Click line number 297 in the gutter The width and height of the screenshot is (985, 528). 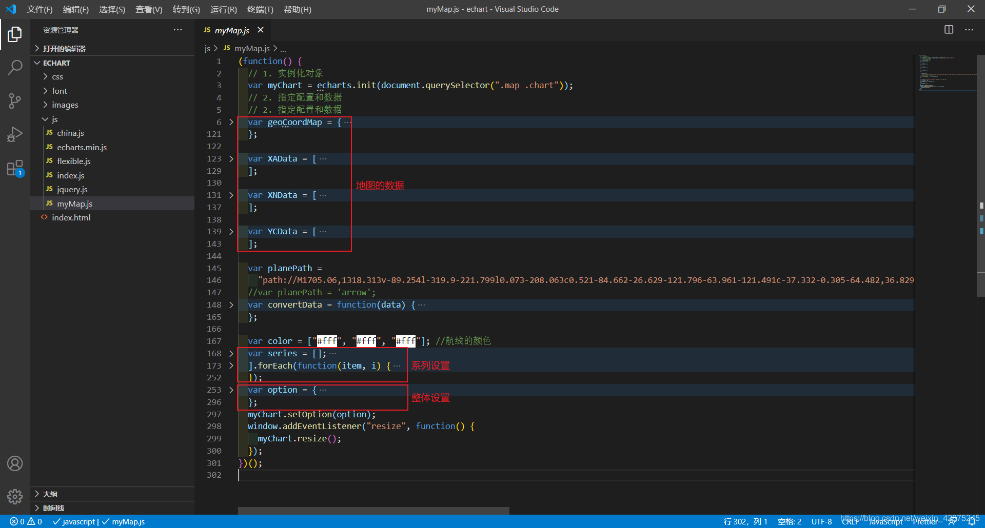pos(214,414)
